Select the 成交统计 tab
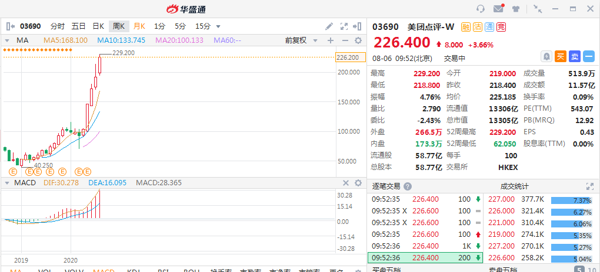 pyautogui.click(x=514, y=186)
